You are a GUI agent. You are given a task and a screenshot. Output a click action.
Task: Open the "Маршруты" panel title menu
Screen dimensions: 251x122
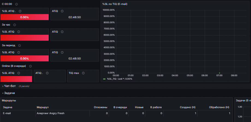pyautogui.click(x=9, y=101)
